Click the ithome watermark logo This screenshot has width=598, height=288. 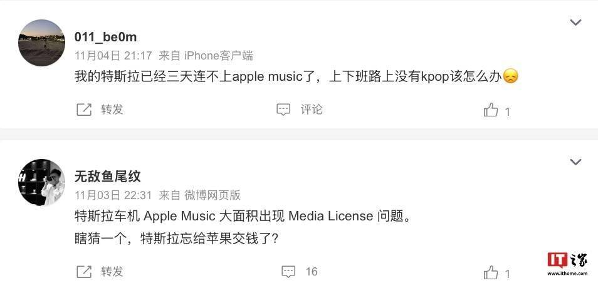tap(567, 263)
